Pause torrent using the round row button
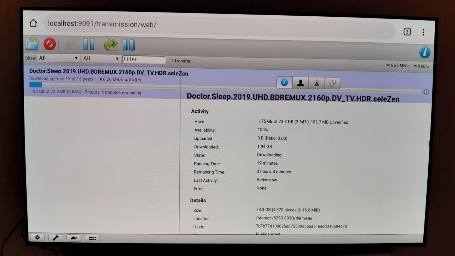455x256 pixels. pyautogui.click(x=426, y=92)
